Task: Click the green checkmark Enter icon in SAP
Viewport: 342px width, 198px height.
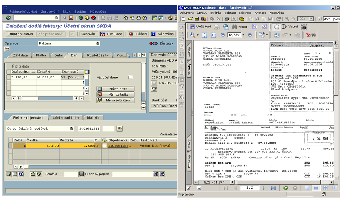Action: click(8, 18)
